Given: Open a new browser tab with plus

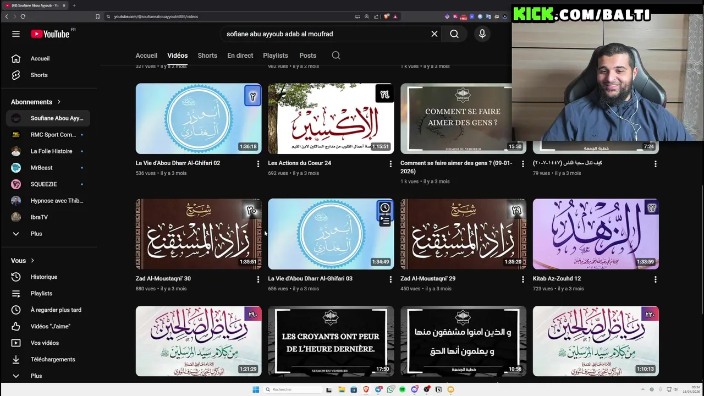Looking at the screenshot, I should (x=74, y=5).
